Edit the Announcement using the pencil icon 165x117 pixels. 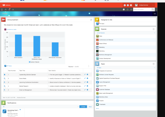pos(91,19)
